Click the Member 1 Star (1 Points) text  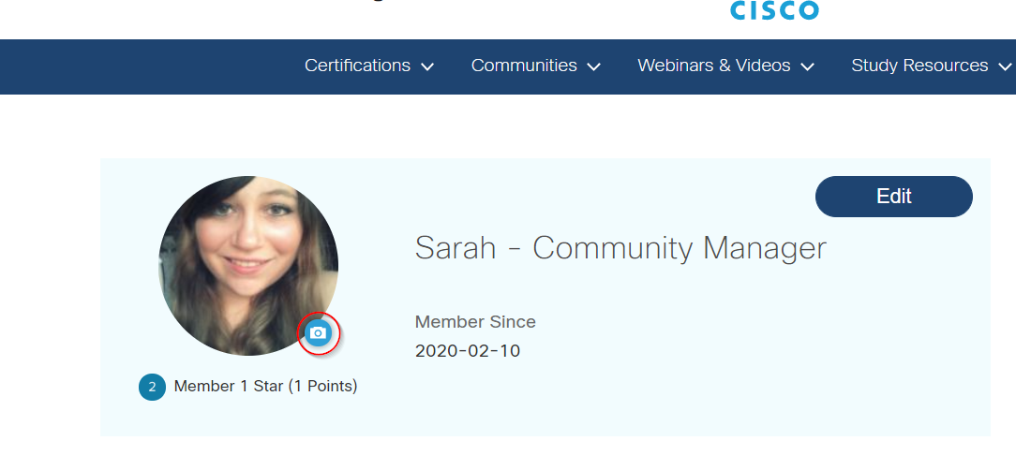[x=265, y=386]
